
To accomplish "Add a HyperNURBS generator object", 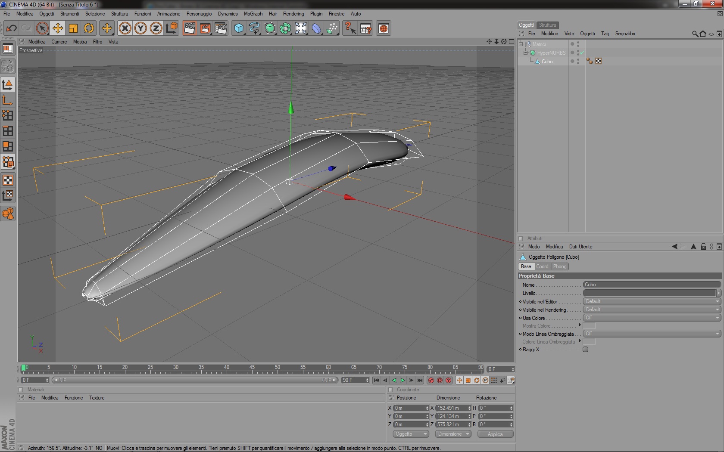I will 270,28.
